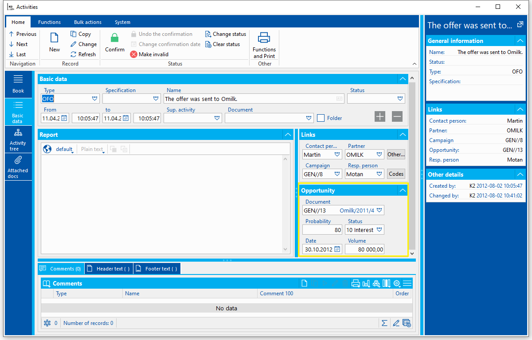The height and width of the screenshot is (340, 532).
Task: Click the minus button in Basic data
Action: click(397, 116)
